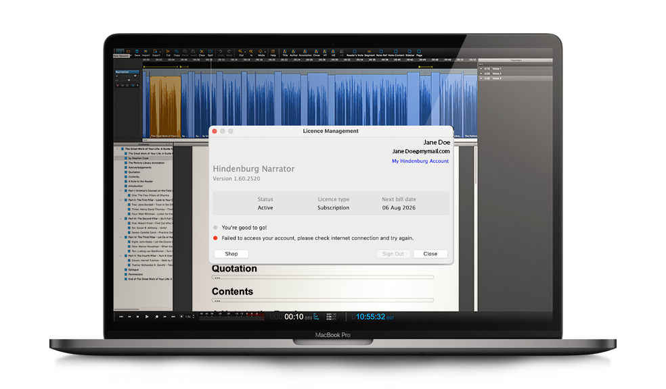Viewport: 666px width, 389px height.
Task: Click the orange highlighted audio clip
Action: 165,106
